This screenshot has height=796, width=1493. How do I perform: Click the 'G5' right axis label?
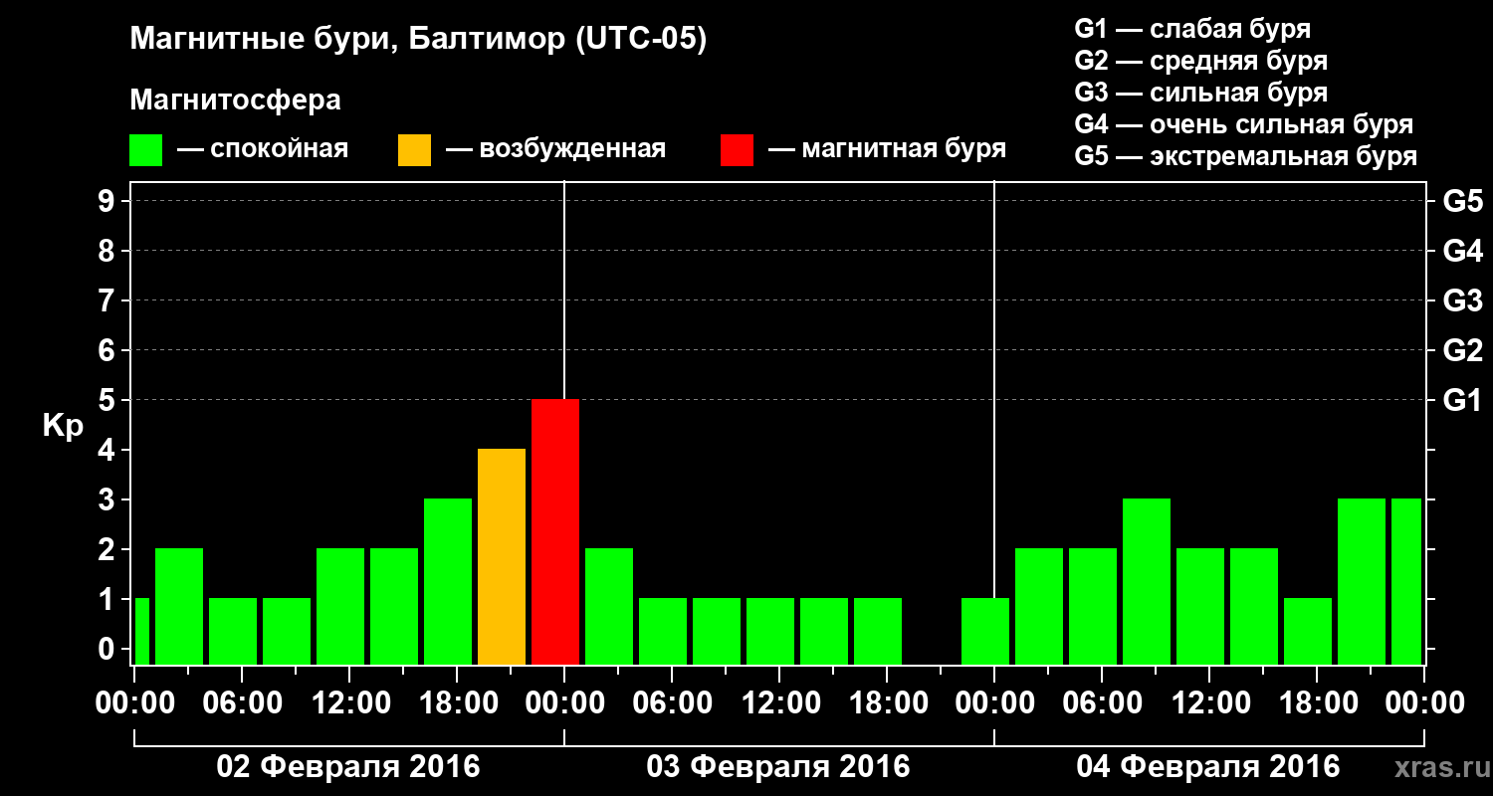click(x=1463, y=201)
